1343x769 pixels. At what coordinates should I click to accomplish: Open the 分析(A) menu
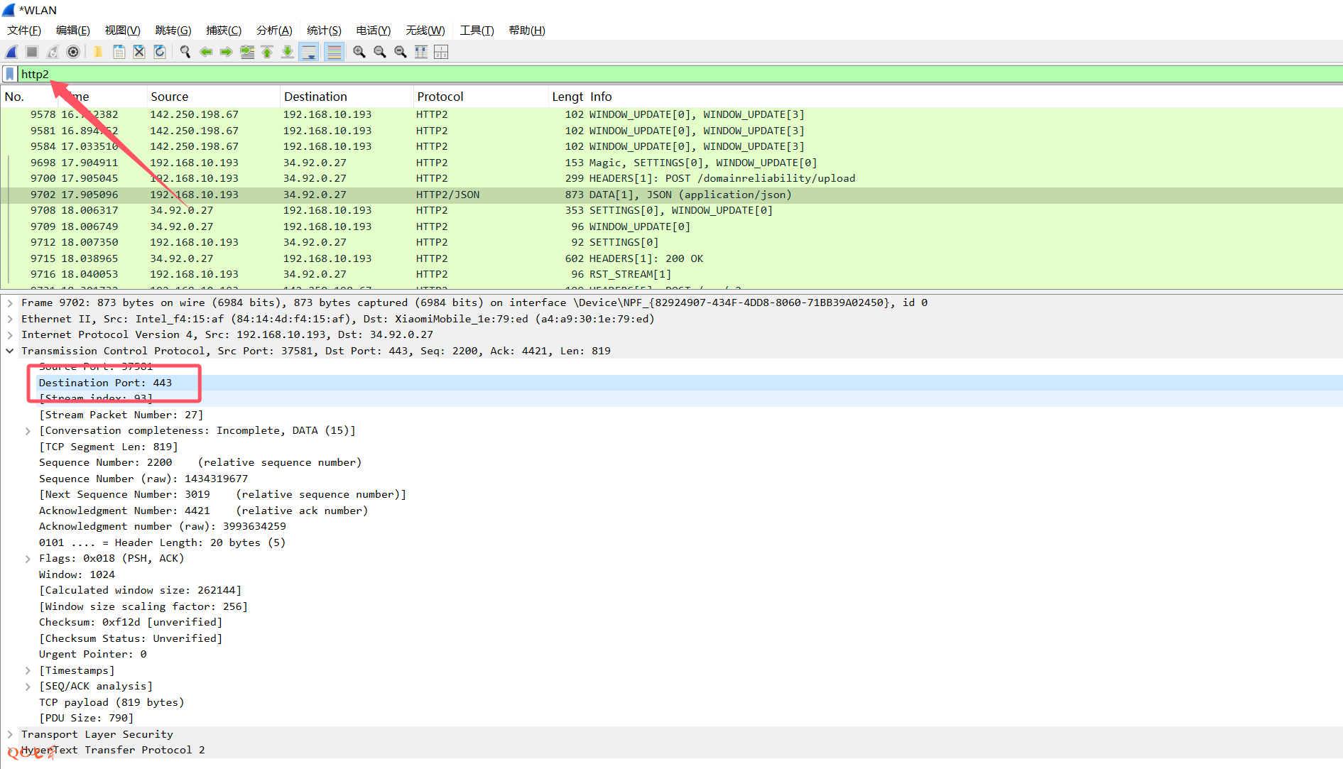[274, 30]
